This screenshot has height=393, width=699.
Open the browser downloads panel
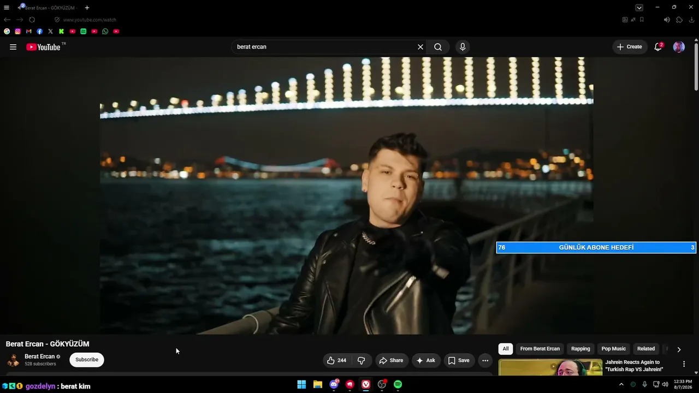[x=692, y=20]
